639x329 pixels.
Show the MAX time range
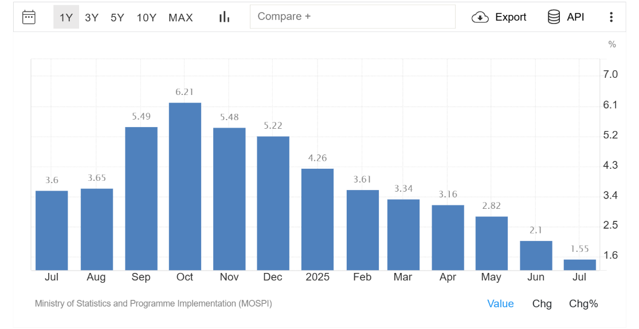[181, 18]
